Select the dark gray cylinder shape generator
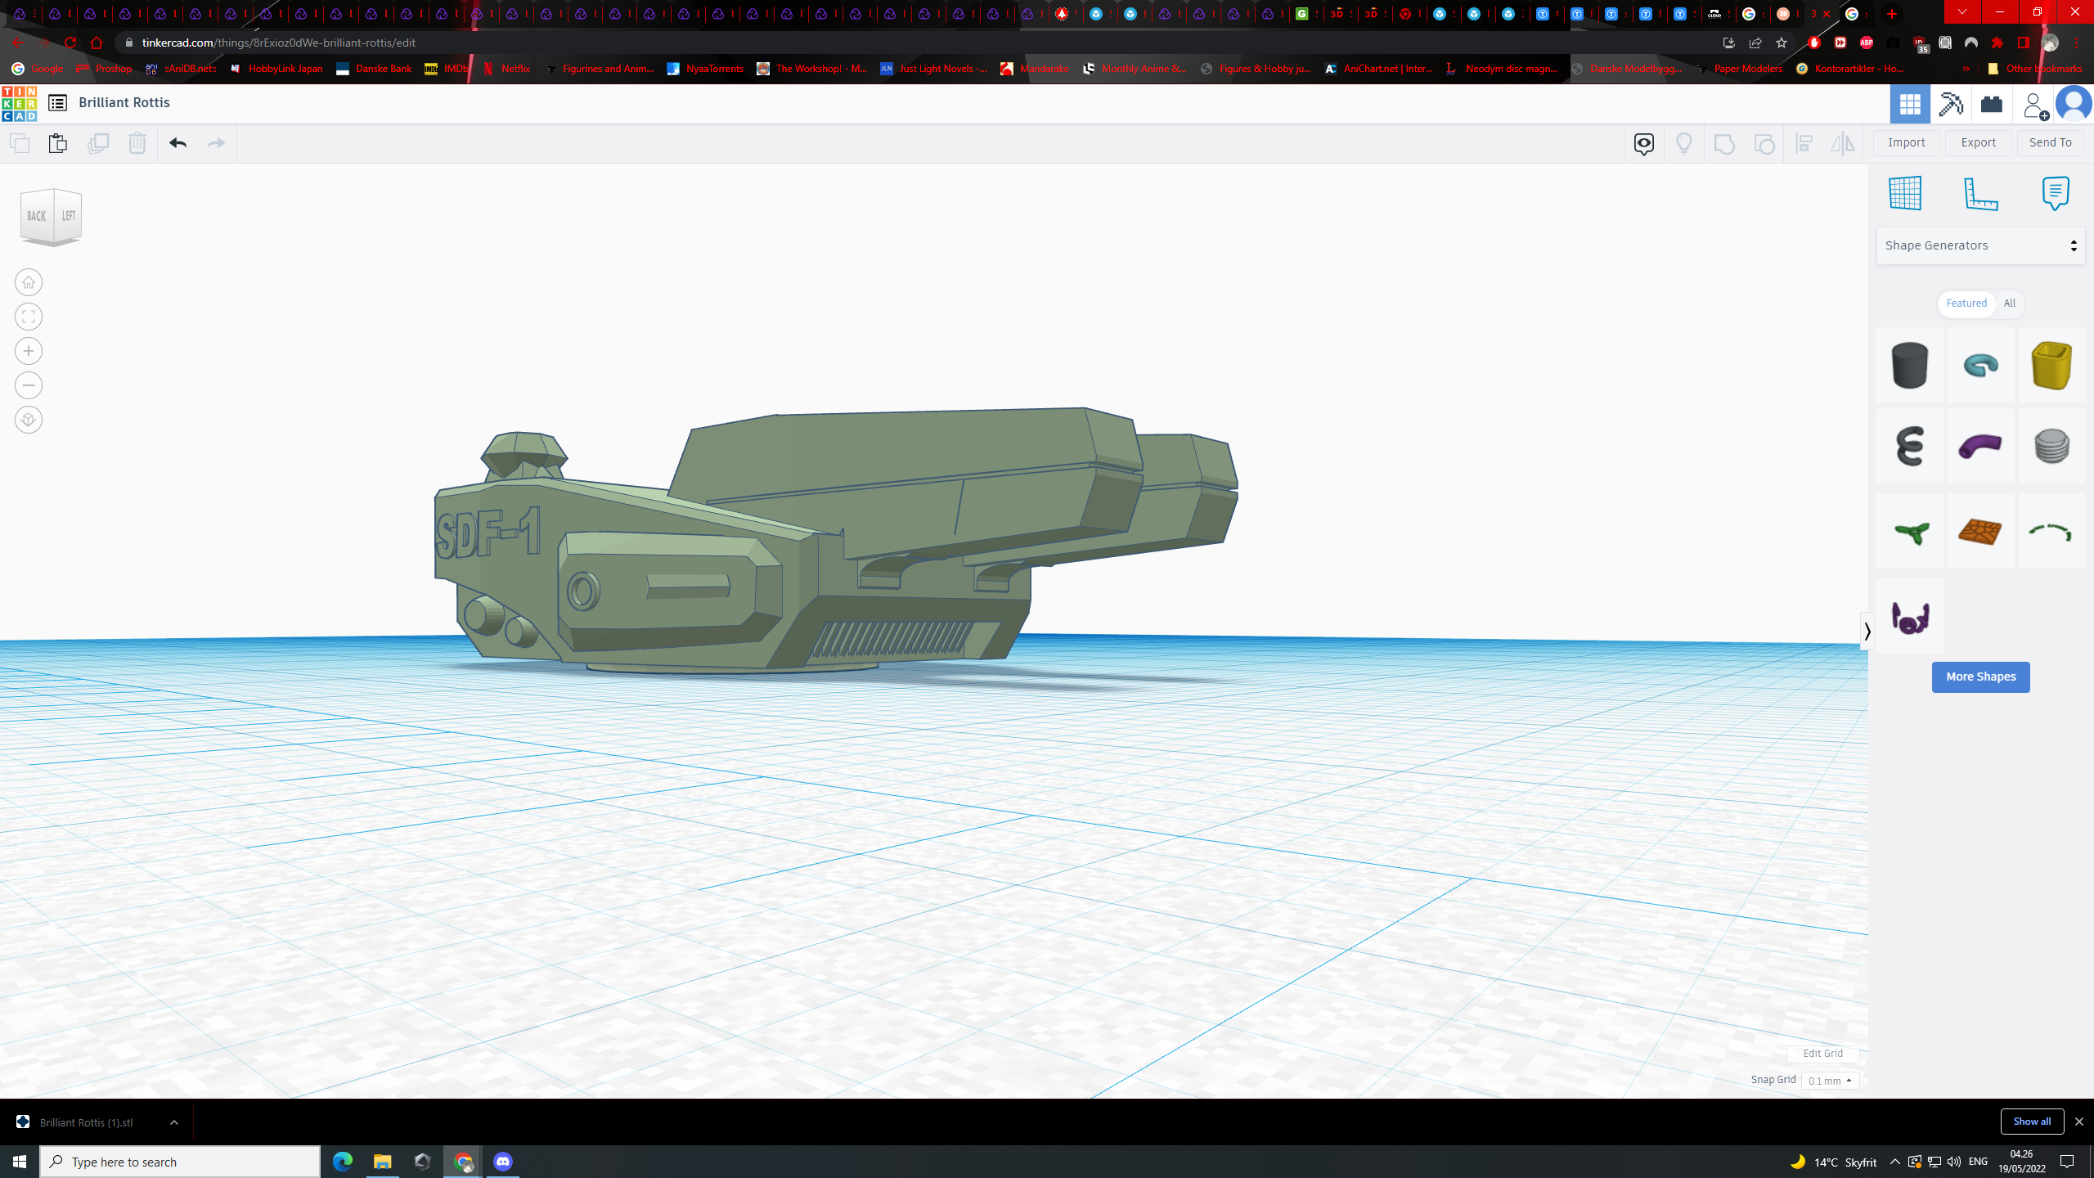Viewport: 2094px width, 1178px height. point(1910,365)
